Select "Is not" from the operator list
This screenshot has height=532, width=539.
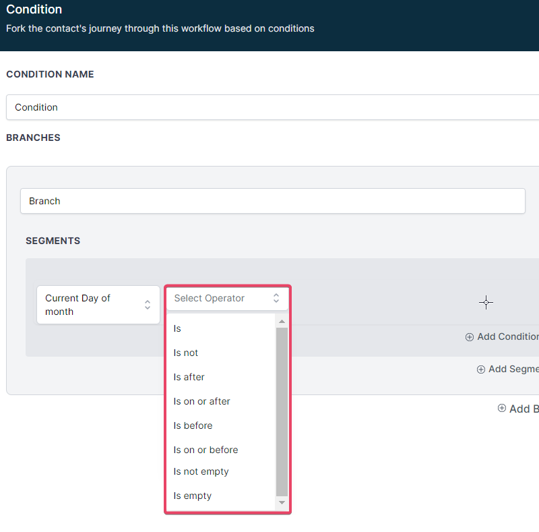click(x=186, y=353)
